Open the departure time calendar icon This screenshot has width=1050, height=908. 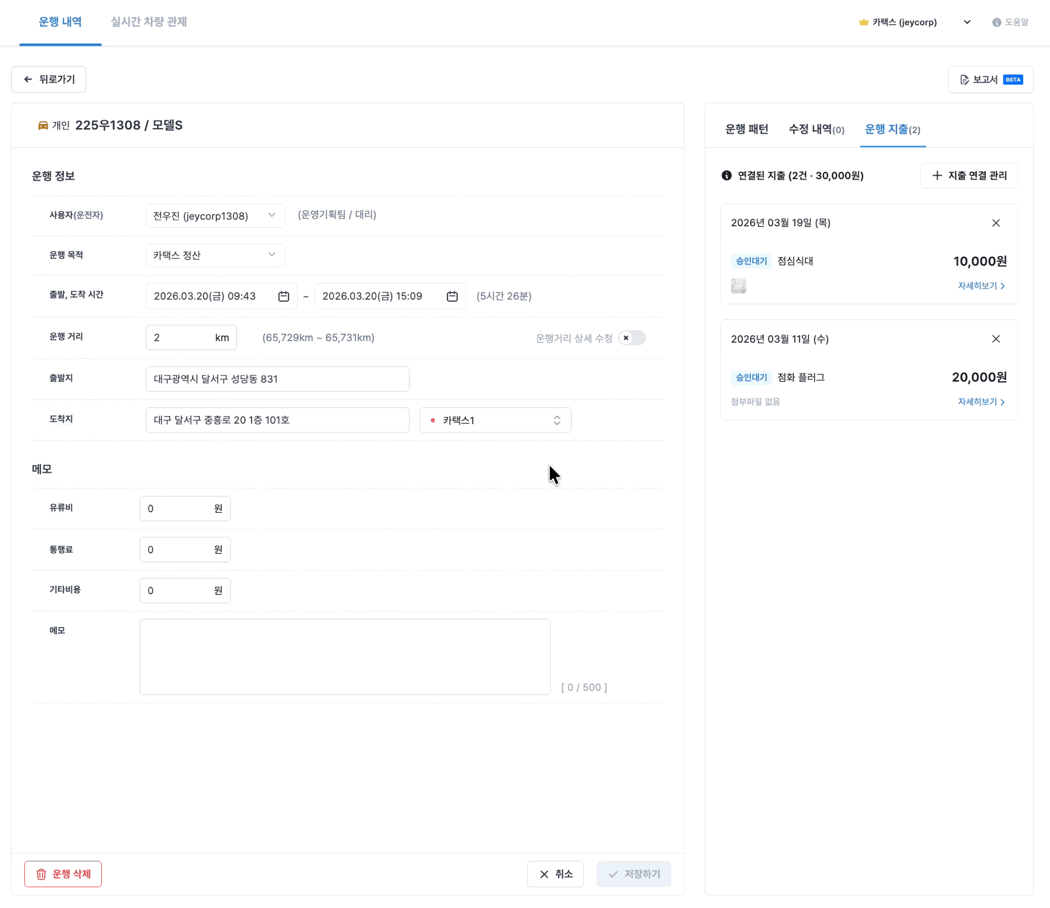click(x=283, y=296)
